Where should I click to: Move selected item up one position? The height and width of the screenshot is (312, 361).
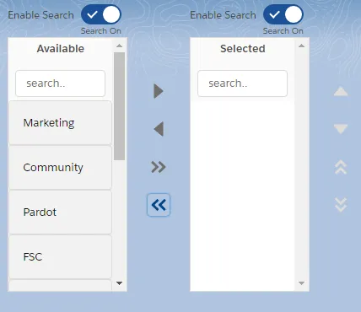(341, 92)
